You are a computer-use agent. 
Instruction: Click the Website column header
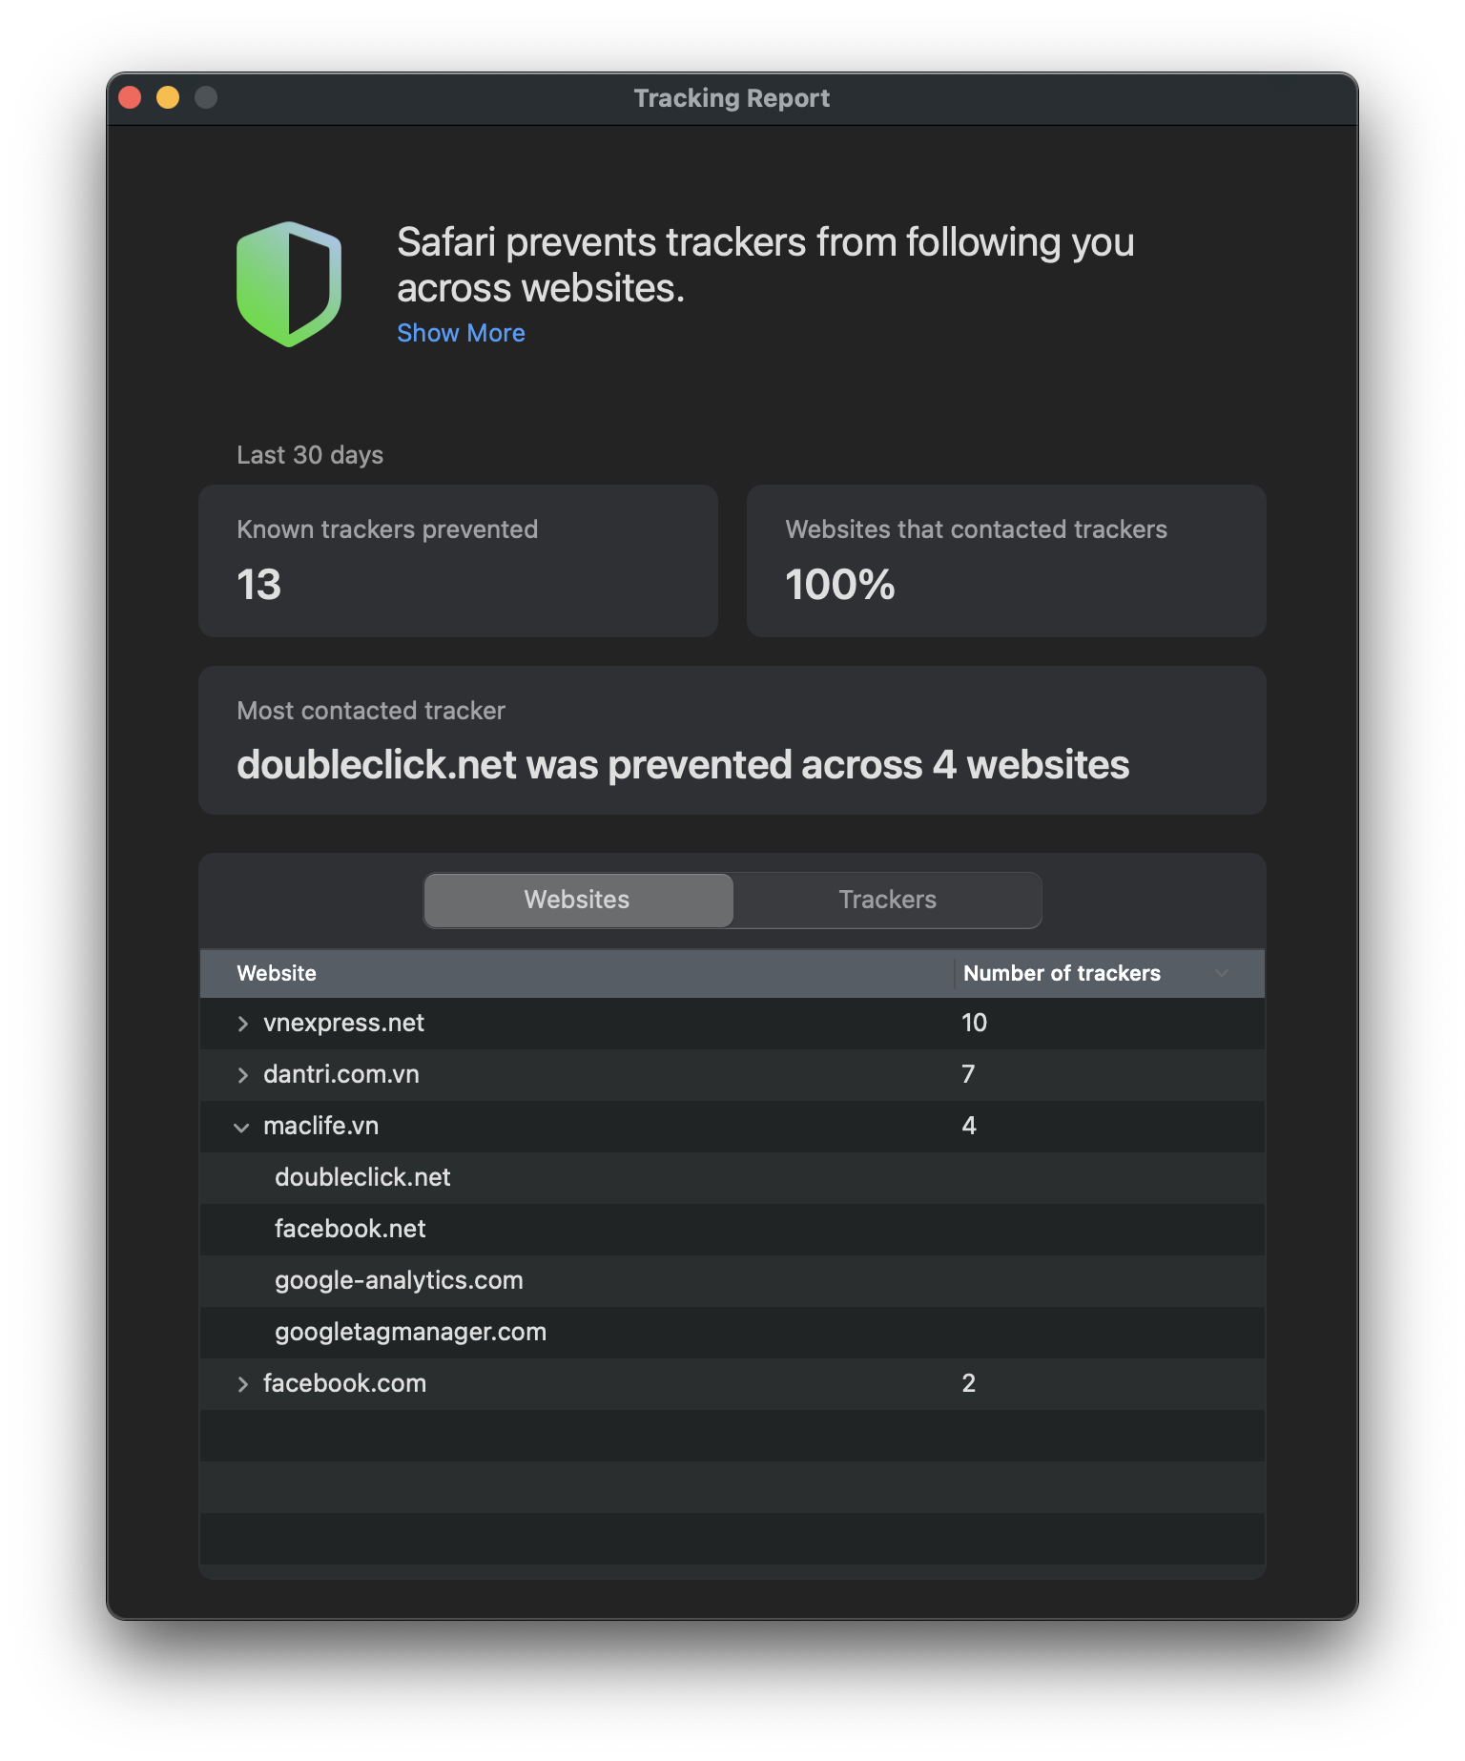277,973
